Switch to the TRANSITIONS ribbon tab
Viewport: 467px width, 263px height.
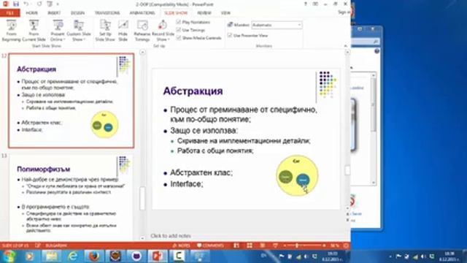click(107, 13)
